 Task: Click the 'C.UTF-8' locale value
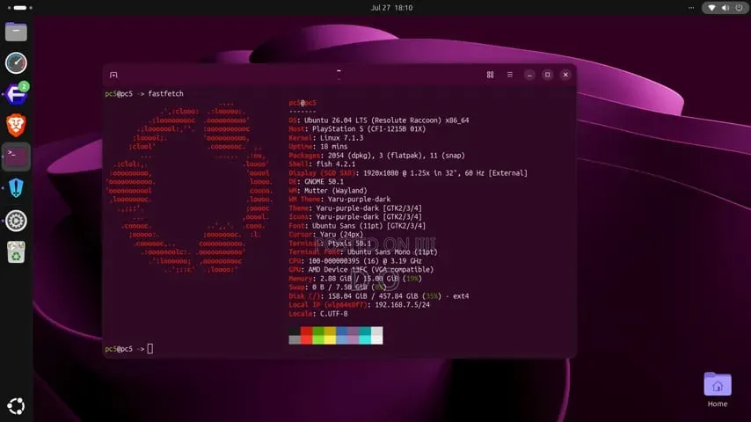(334, 314)
